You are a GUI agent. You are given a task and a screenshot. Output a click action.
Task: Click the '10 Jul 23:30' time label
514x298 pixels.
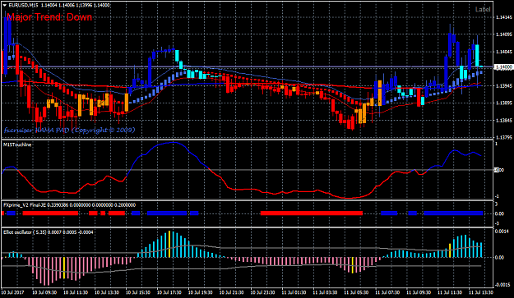tap(262, 292)
